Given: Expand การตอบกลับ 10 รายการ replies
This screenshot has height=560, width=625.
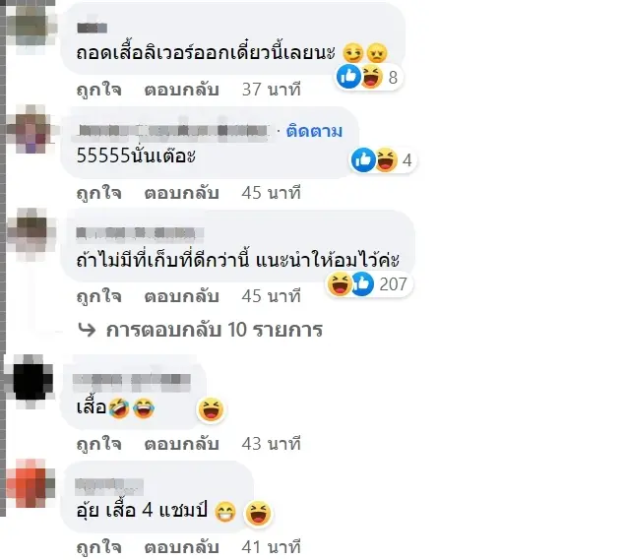Looking at the screenshot, I should coord(214,330).
